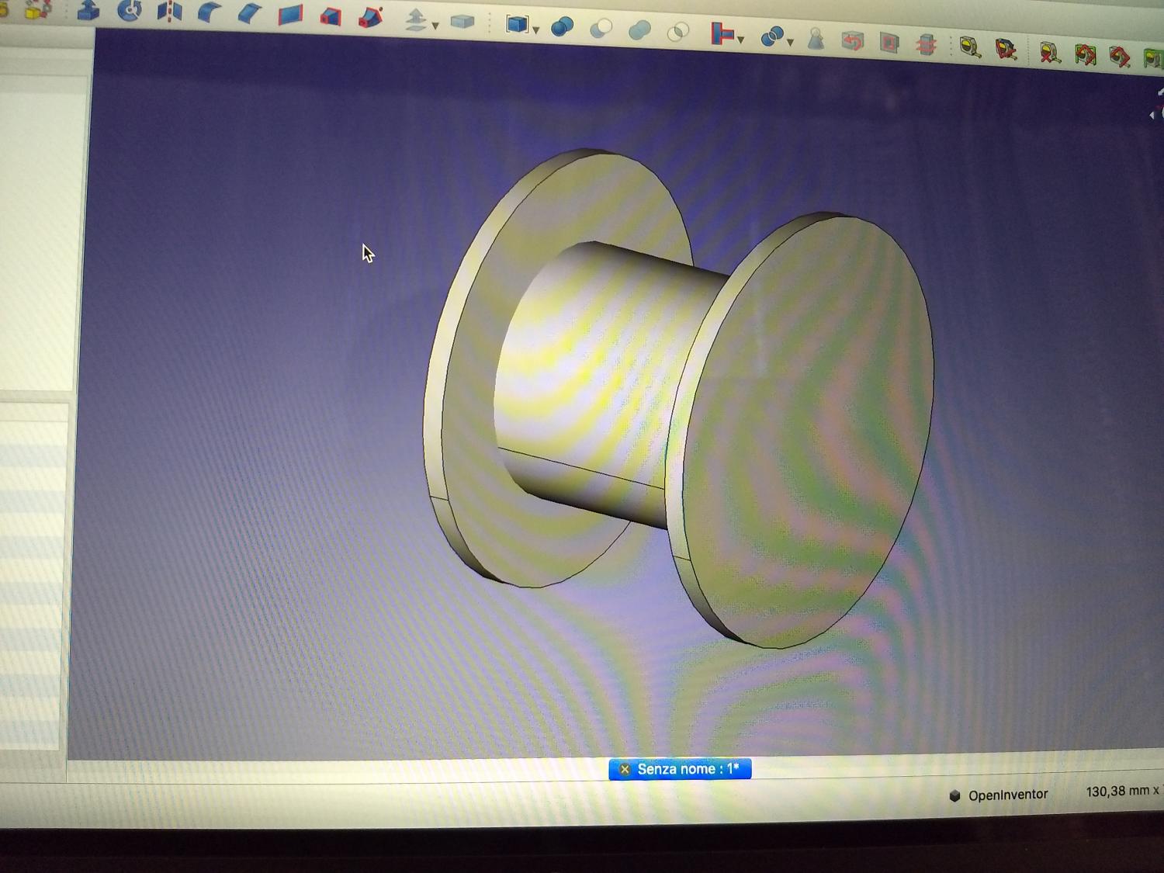This screenshot has width=1164, height=873.
Task: Toggle all measurements visibility
Action: tap(1085, 54)
